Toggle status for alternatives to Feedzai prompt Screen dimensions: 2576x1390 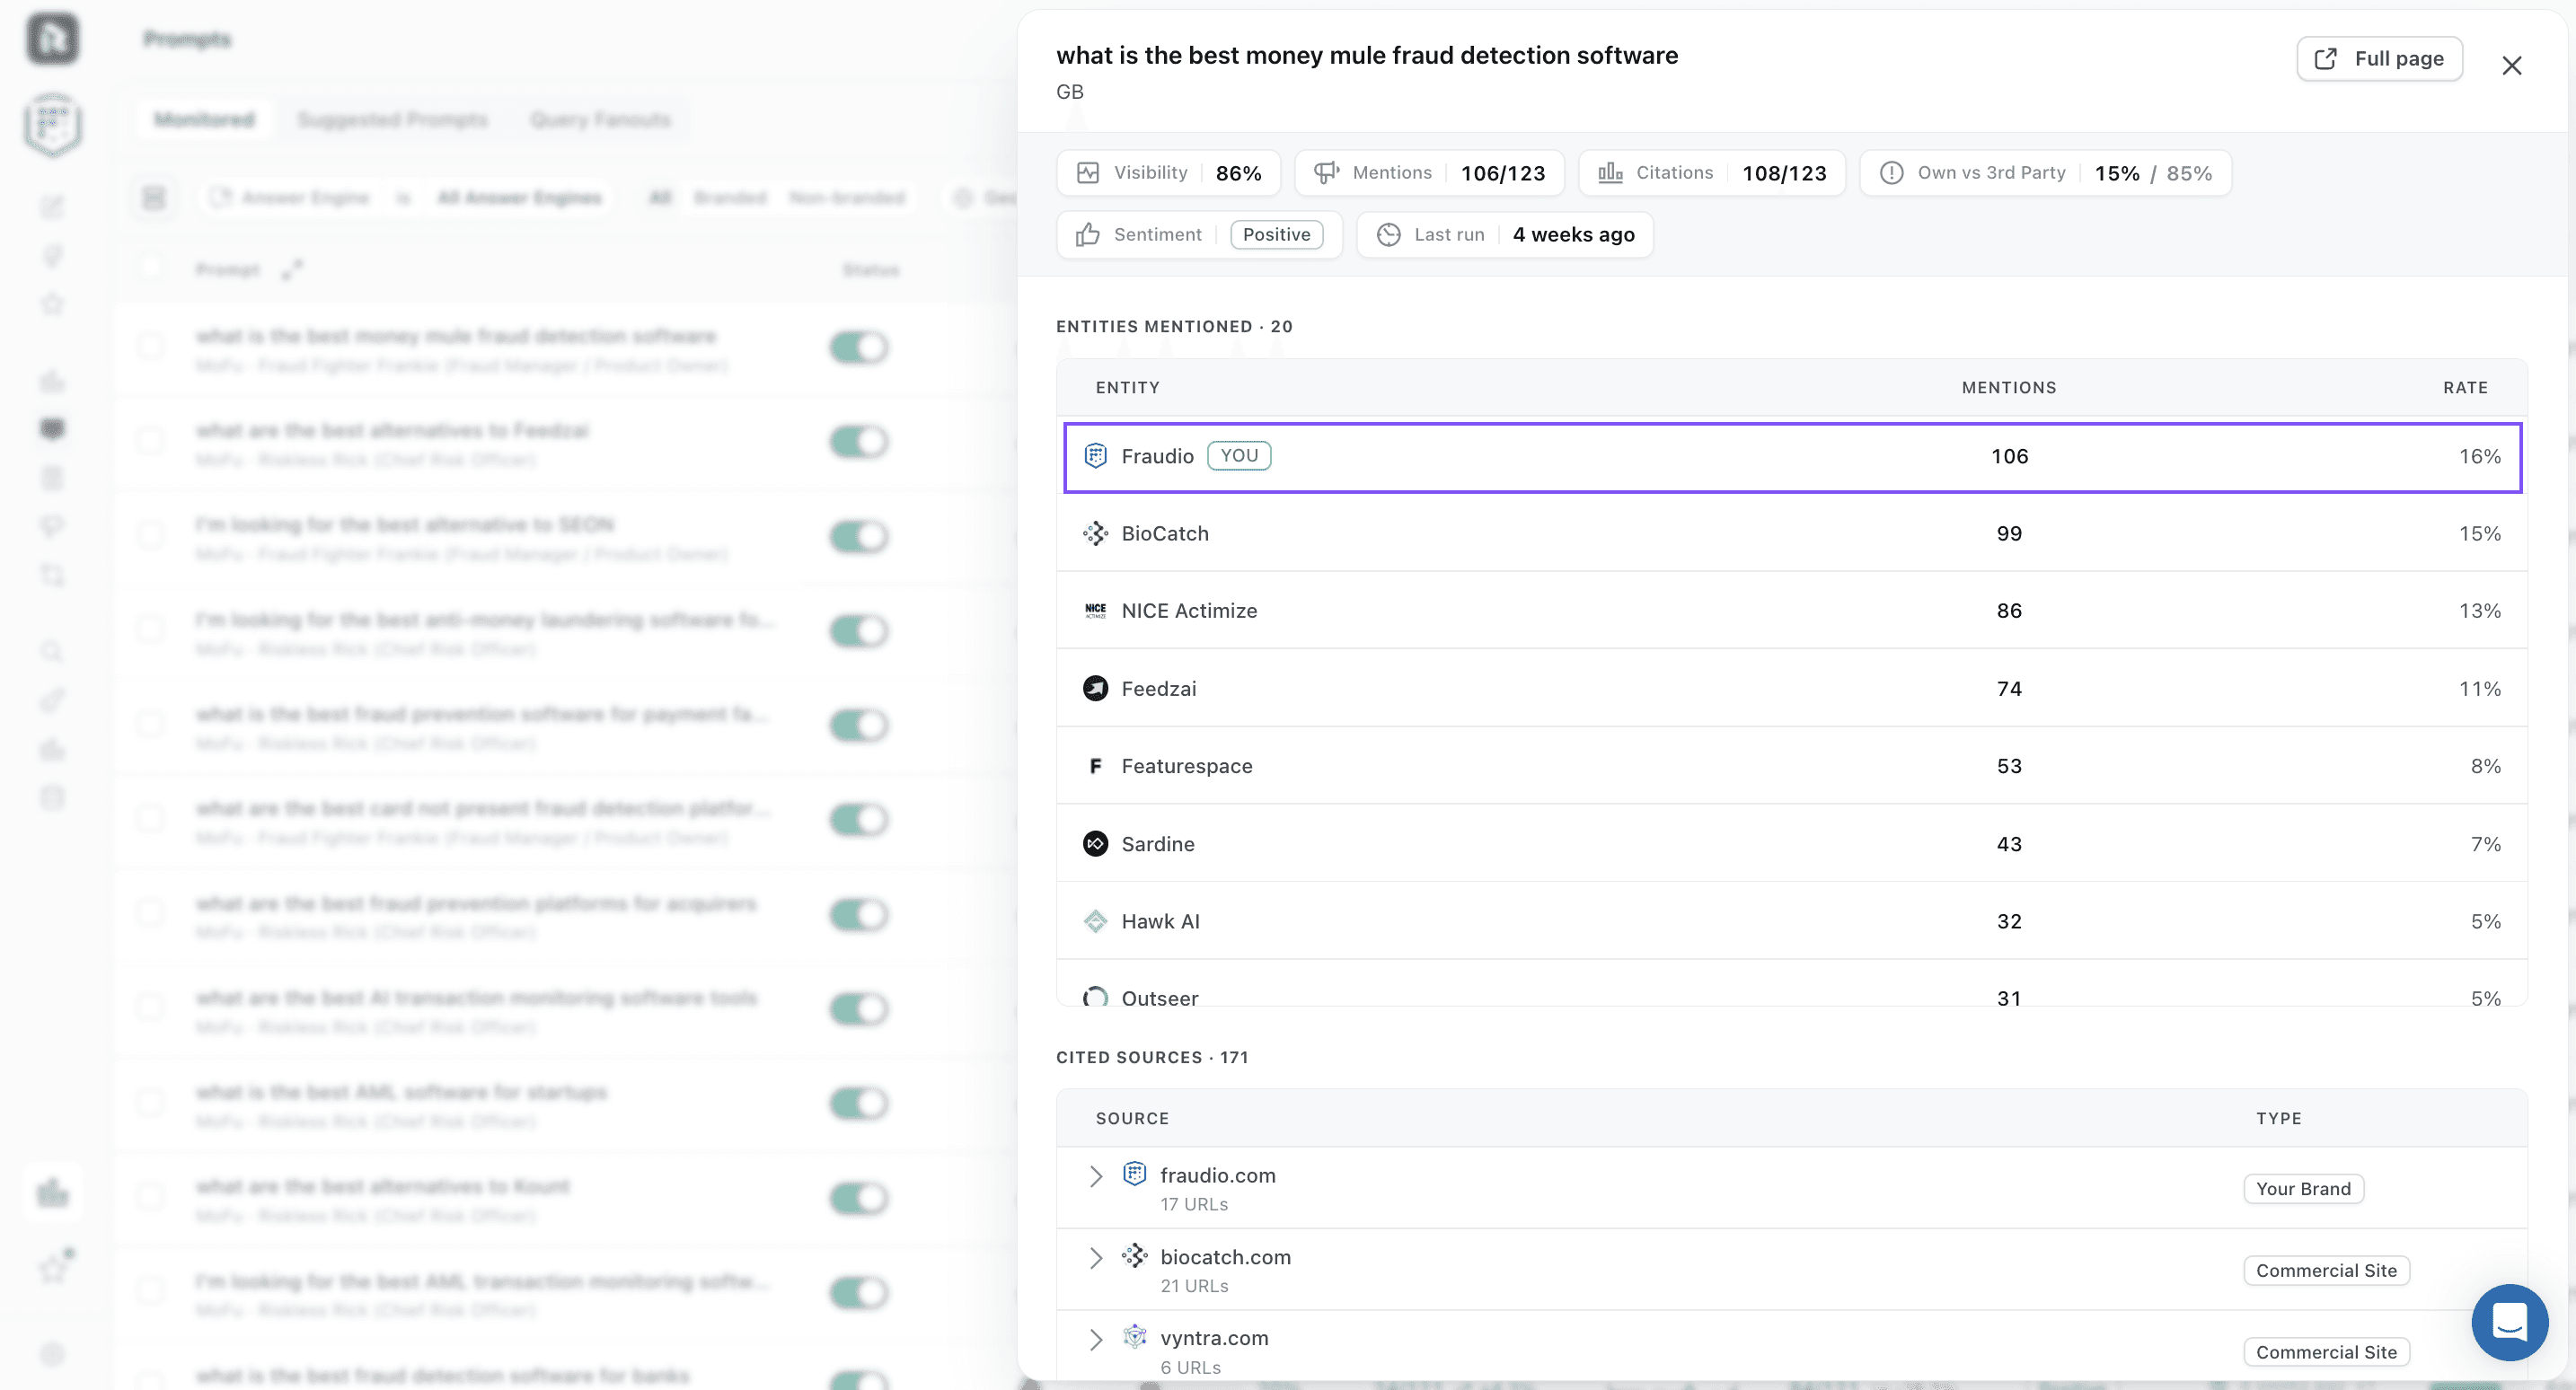click(859, 441)
